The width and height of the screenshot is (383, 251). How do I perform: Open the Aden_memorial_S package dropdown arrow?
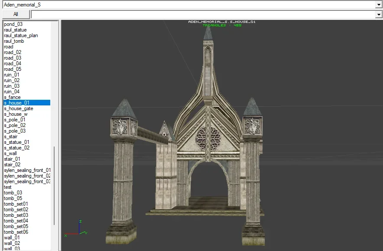379,5
